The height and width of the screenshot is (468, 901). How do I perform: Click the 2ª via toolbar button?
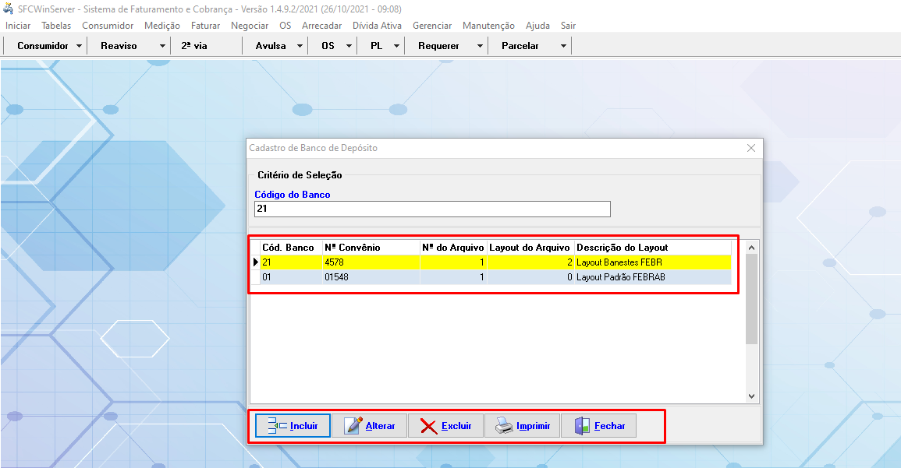pos(194,46)
